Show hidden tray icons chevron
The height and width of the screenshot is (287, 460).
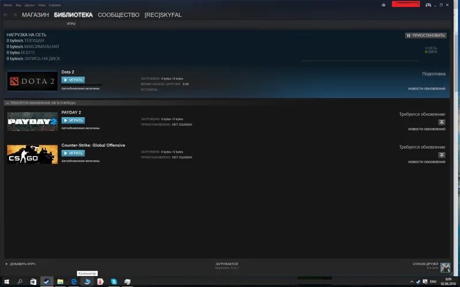click(412, 282)
